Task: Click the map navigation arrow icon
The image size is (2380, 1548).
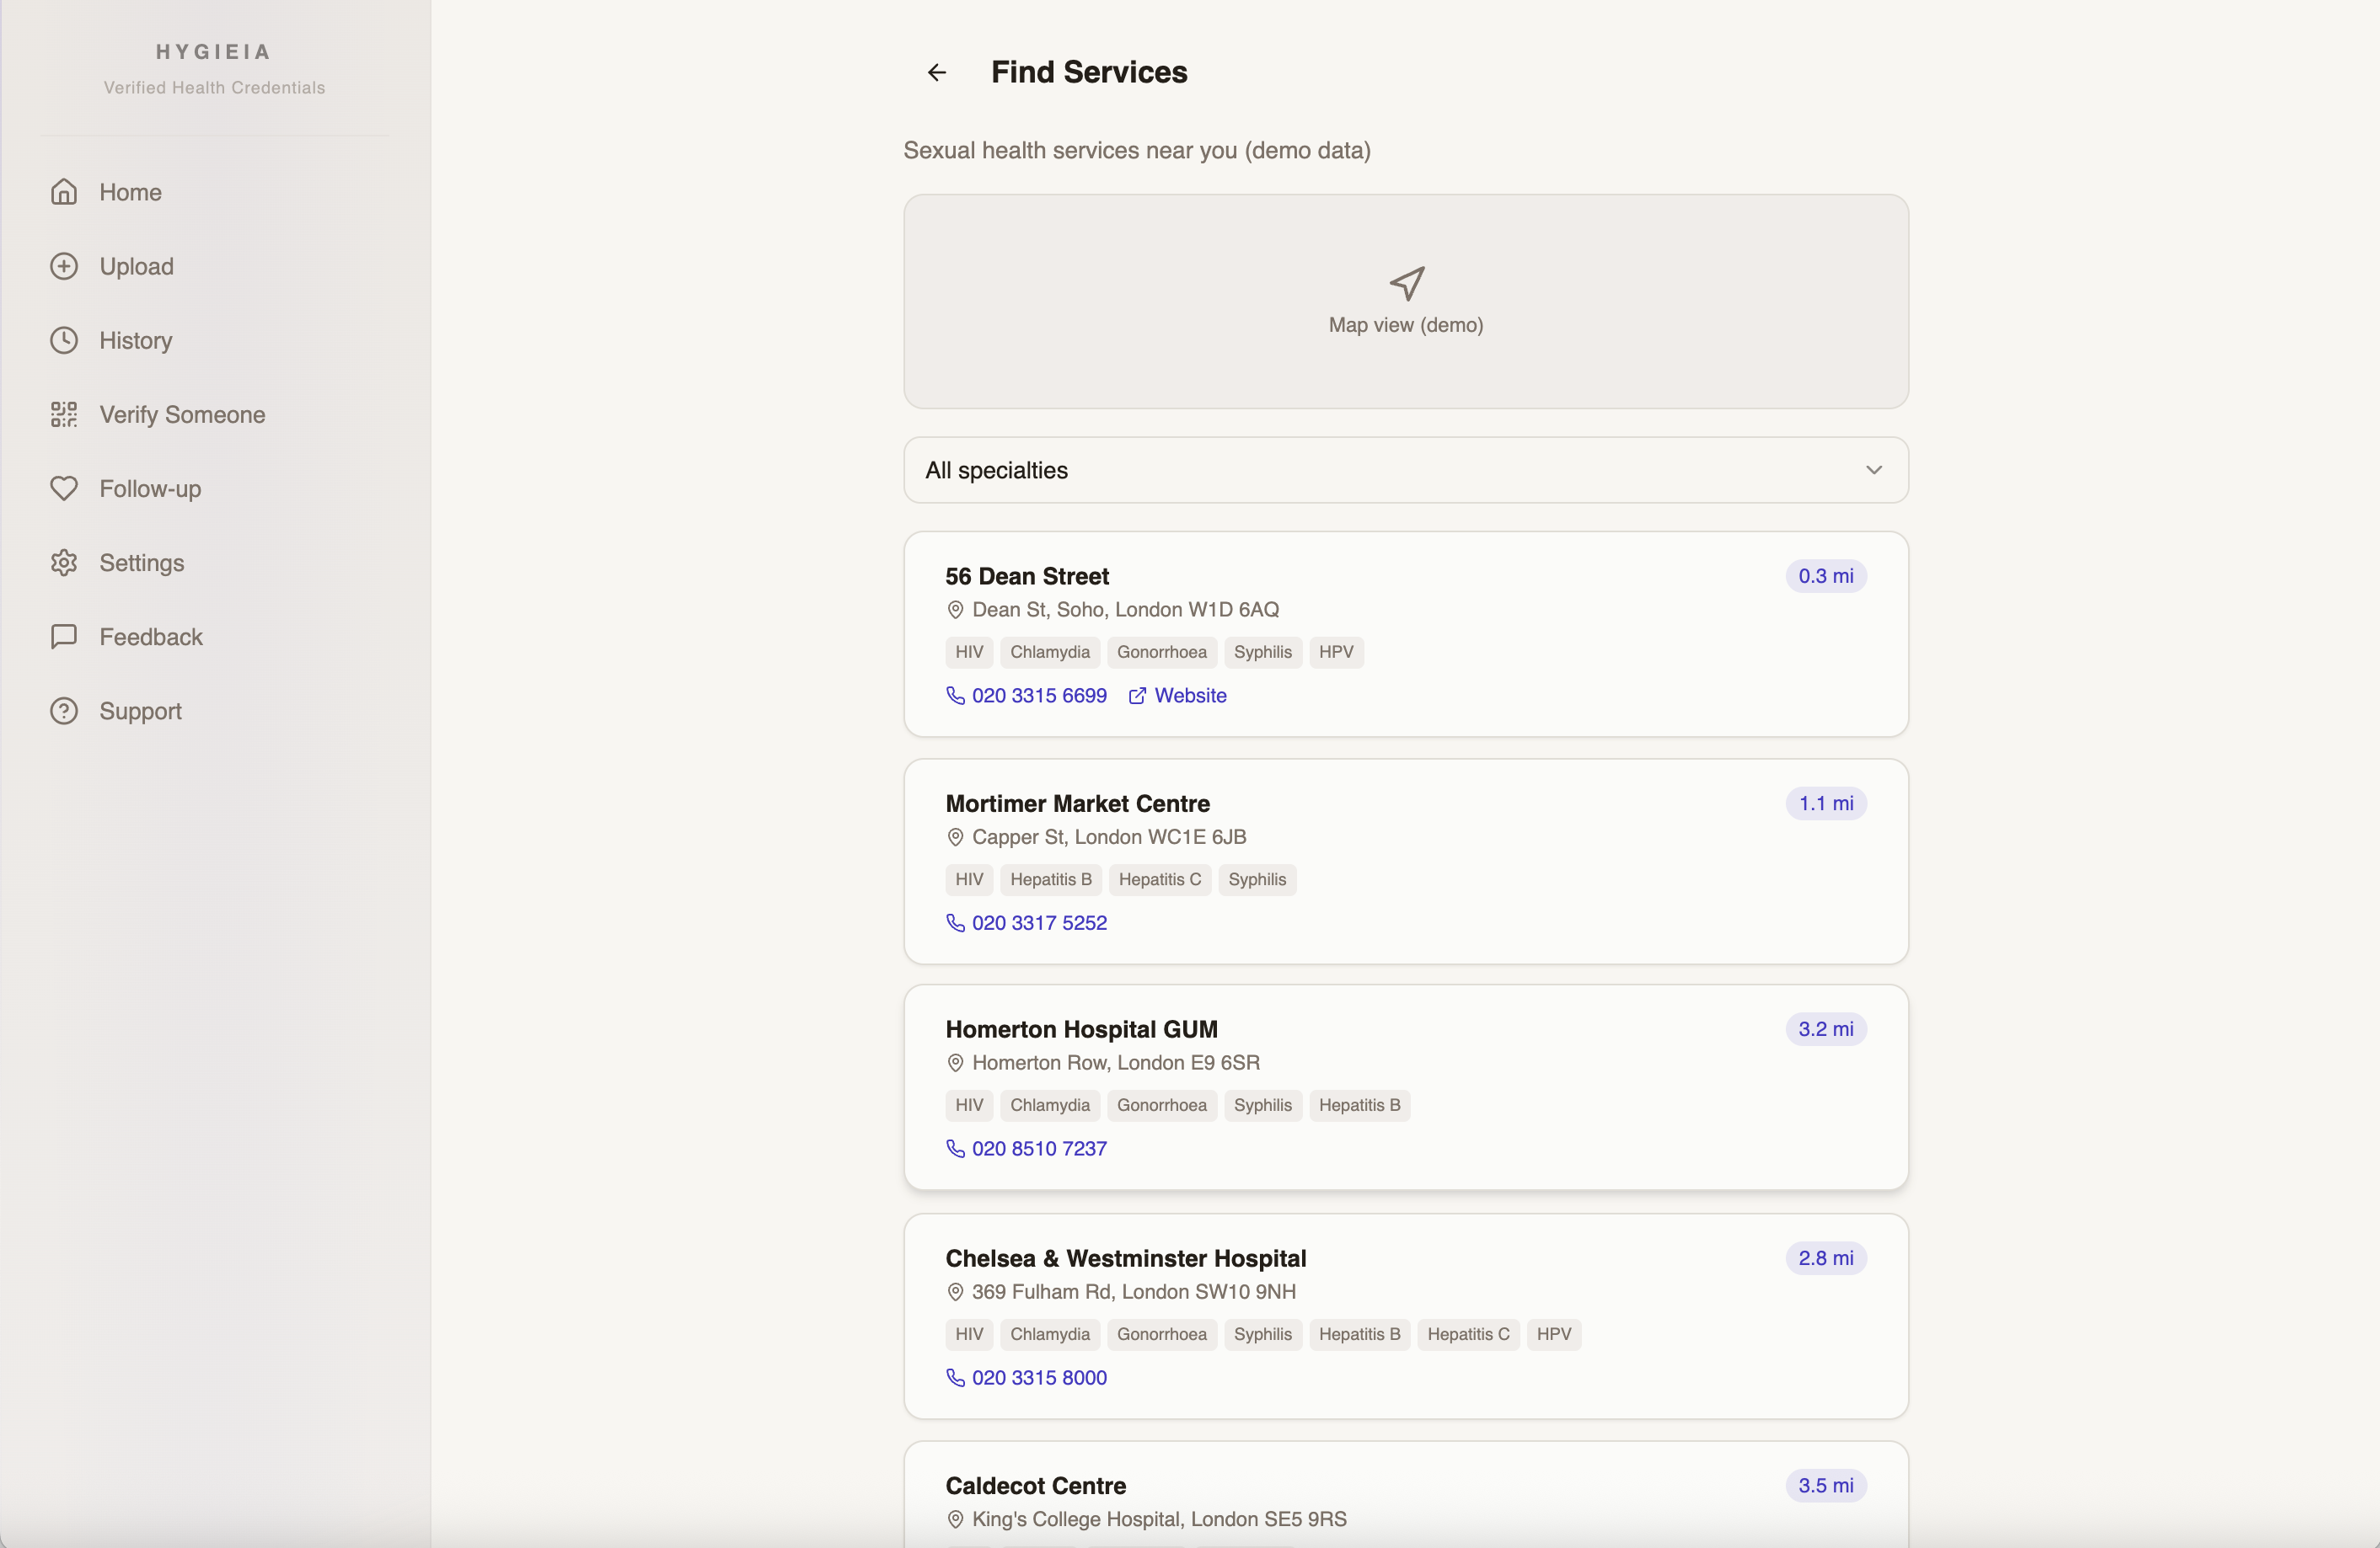Action: pyautogui.click(x=1406, y=283)
